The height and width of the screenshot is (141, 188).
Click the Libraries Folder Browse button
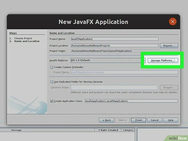coord(169,87)
